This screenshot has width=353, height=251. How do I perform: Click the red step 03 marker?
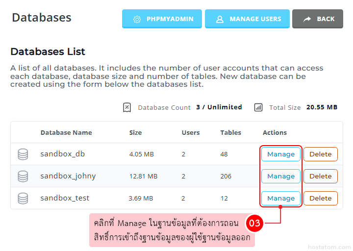tap(254, 224)
